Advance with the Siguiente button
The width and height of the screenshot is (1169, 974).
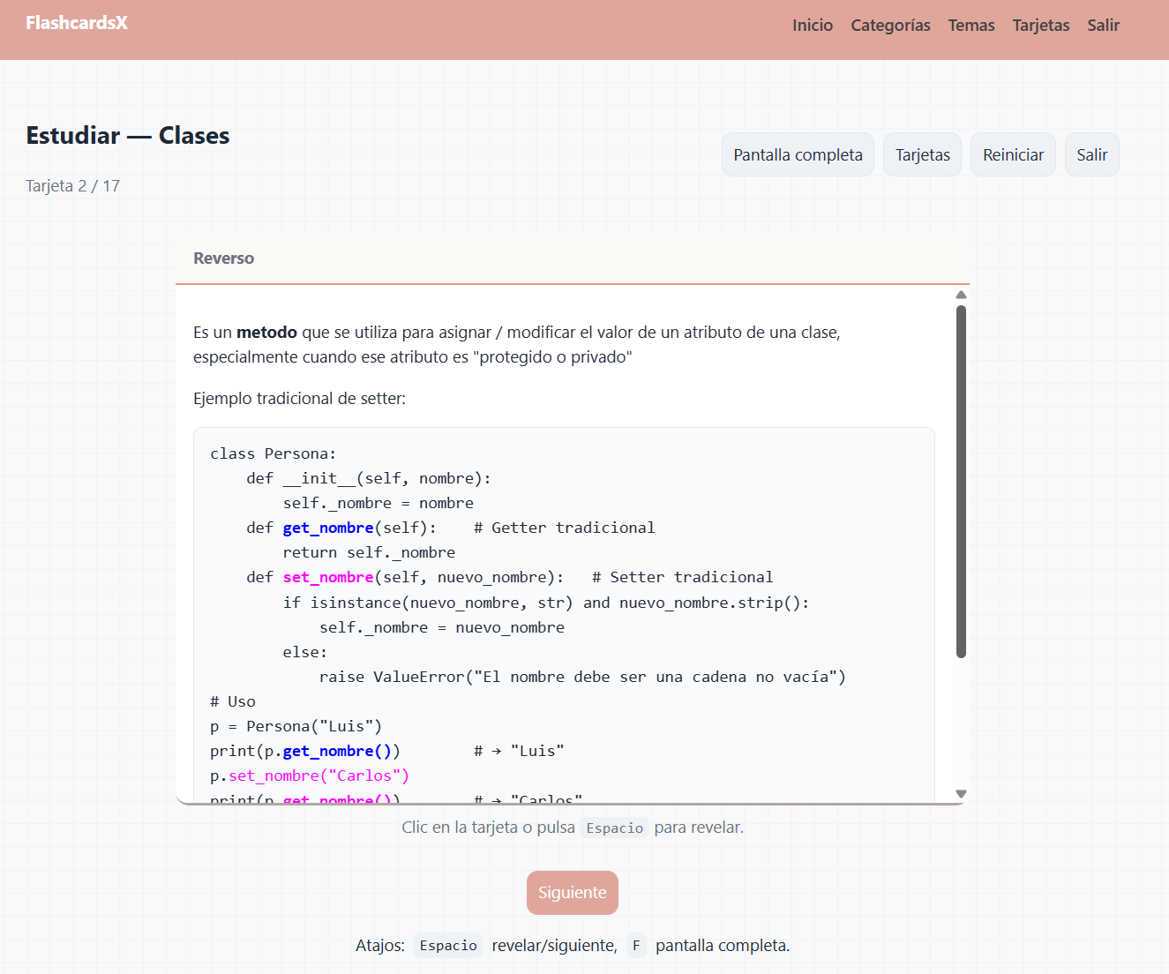click(x=572, y=893)
